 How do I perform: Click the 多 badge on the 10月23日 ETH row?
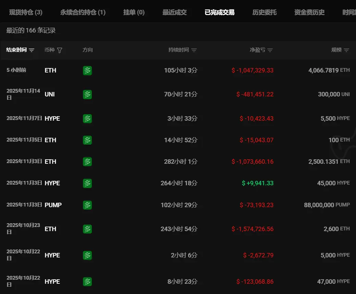(x=87, y=229)
